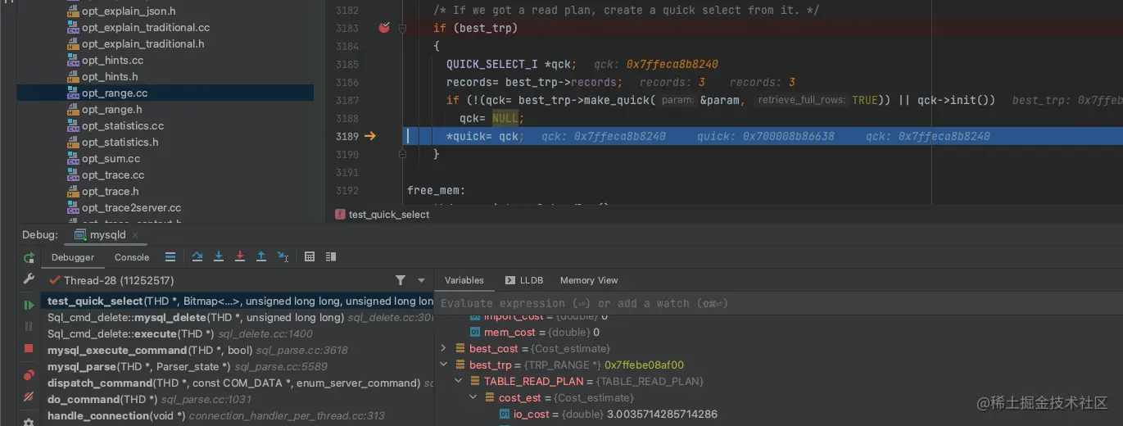Open debugger settings wrench icon
This screenshot has height=426, width=1123.
[29, 279]
